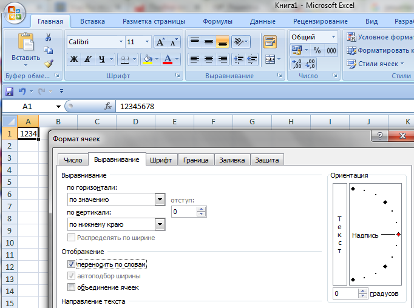Click the Format Painter brush icon

(x=49, y=63)
